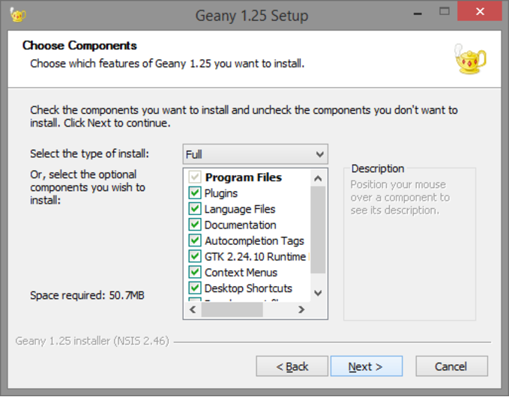
Task: Uncheck the Language Files component
Action: 195,208
